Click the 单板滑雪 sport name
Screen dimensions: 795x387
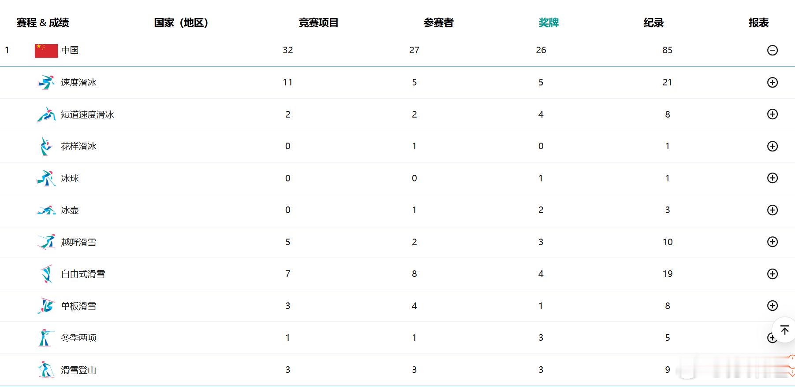79,306
